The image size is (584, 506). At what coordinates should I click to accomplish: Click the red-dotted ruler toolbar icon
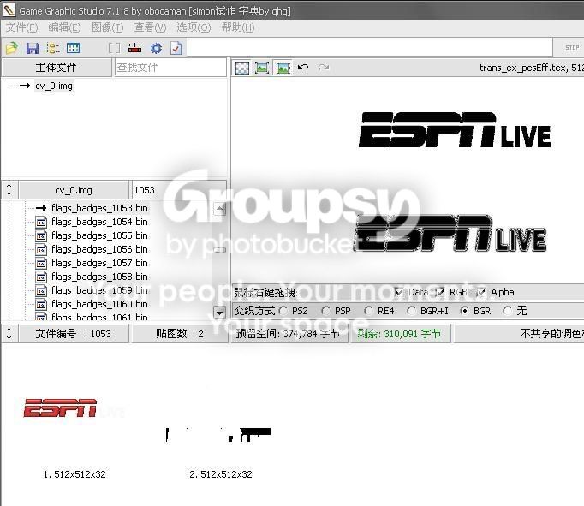click(134, 48)
